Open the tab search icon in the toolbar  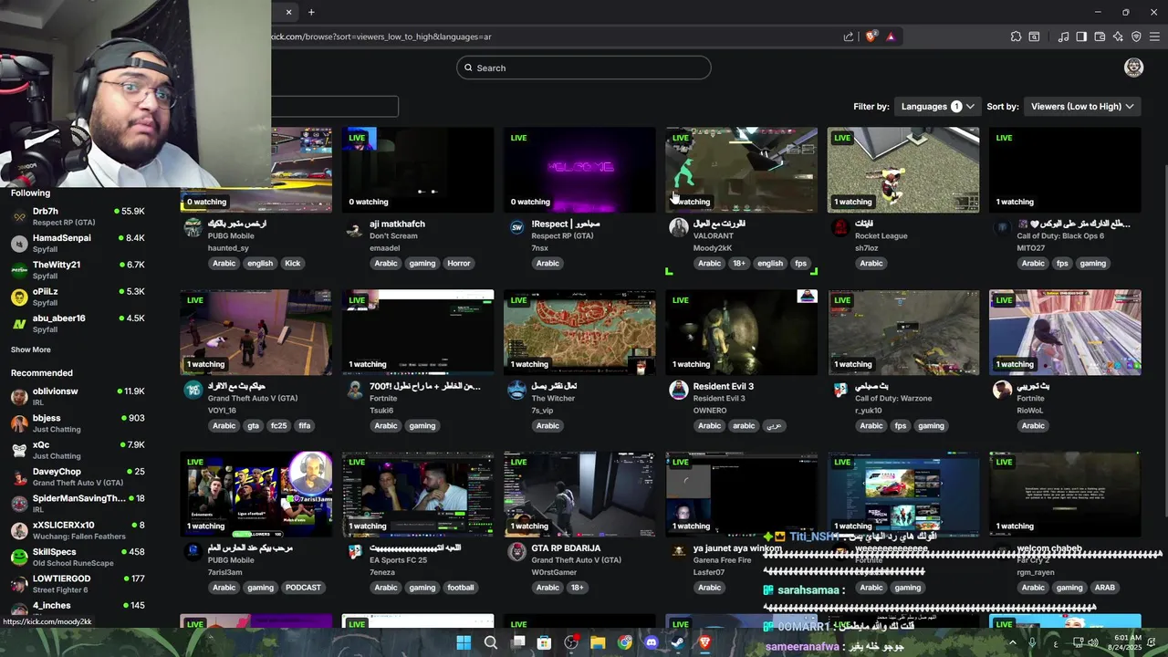[x=1034, y=36]
